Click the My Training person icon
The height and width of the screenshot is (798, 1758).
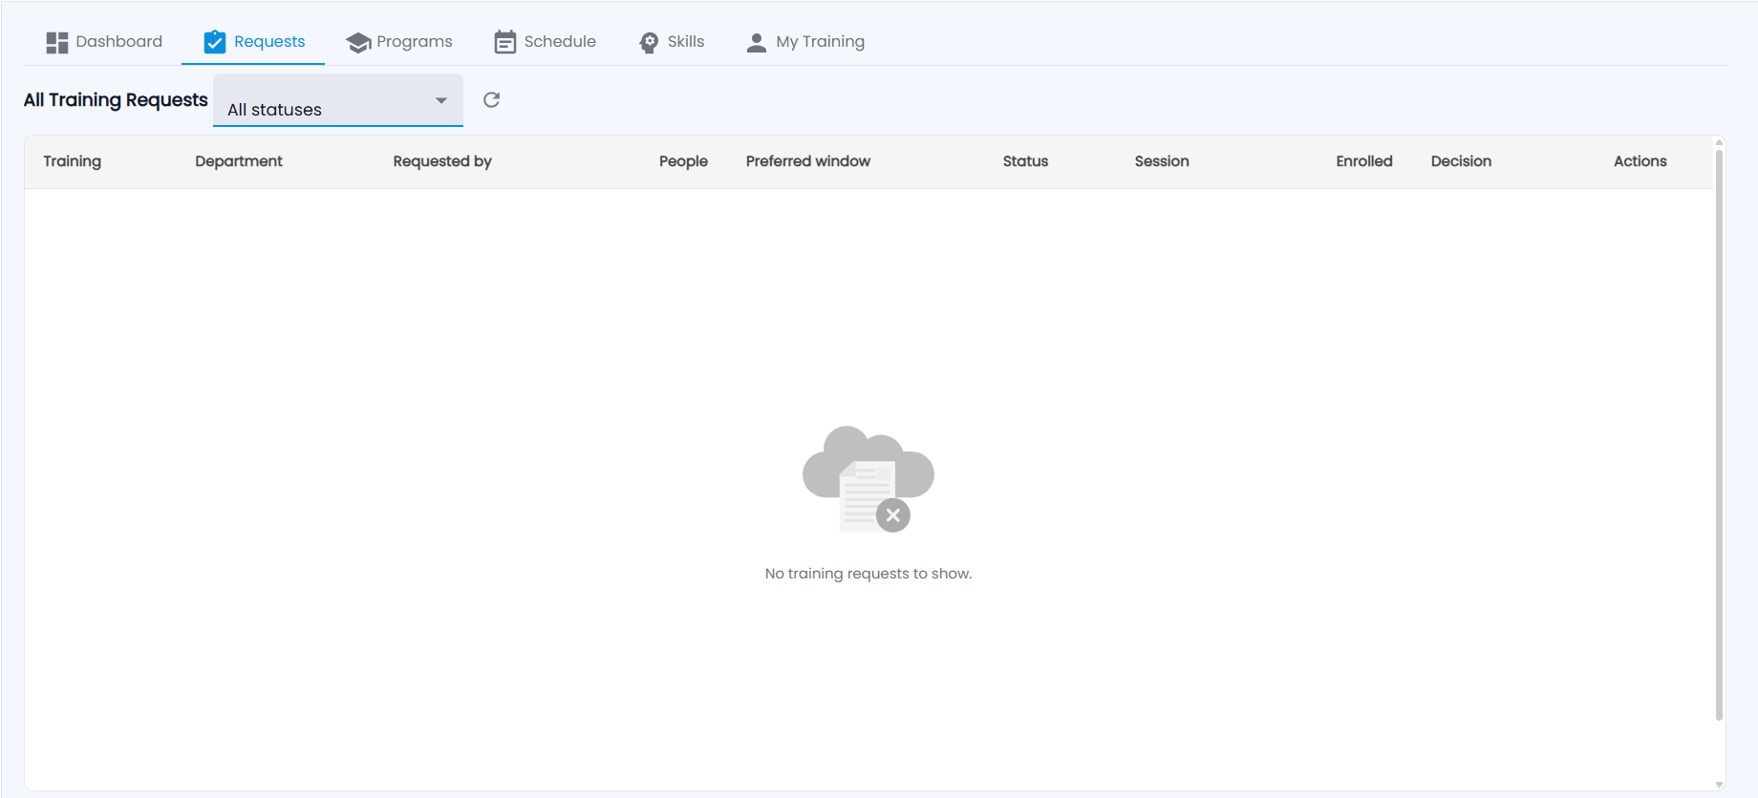[x=757, y=42]
